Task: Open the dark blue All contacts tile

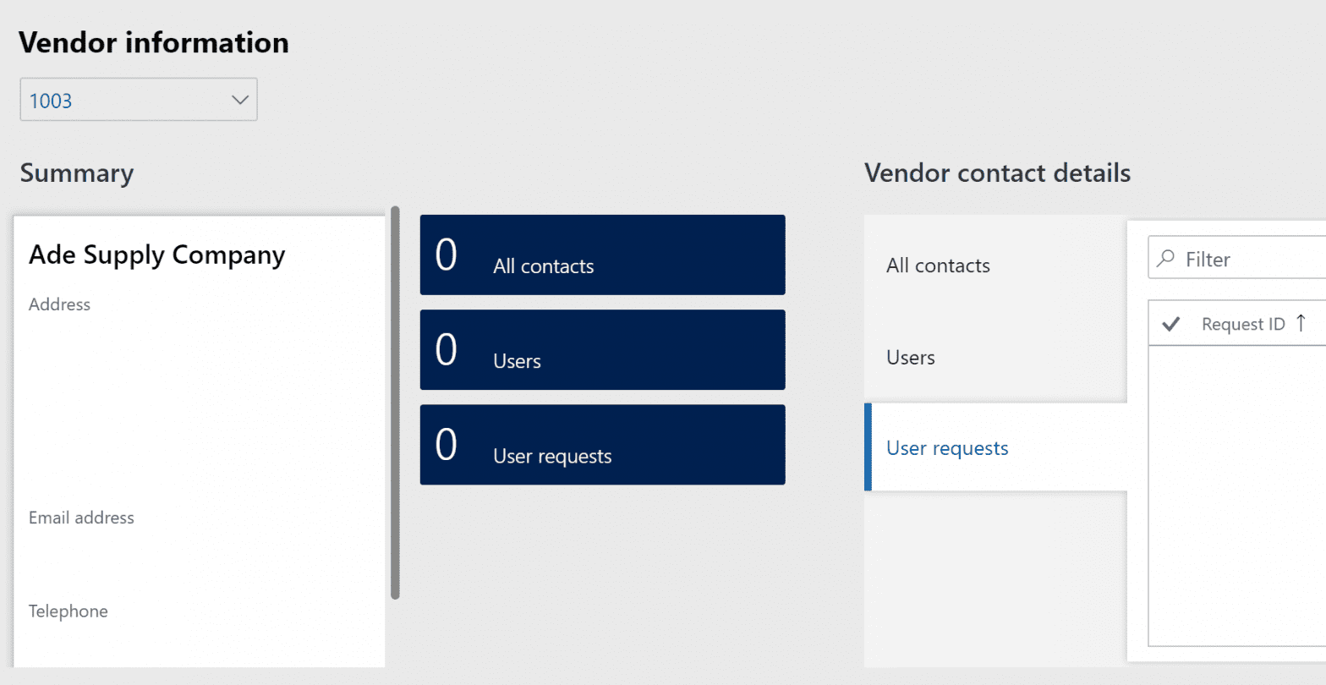Action: pyautogui.click(x=602, y=255)
